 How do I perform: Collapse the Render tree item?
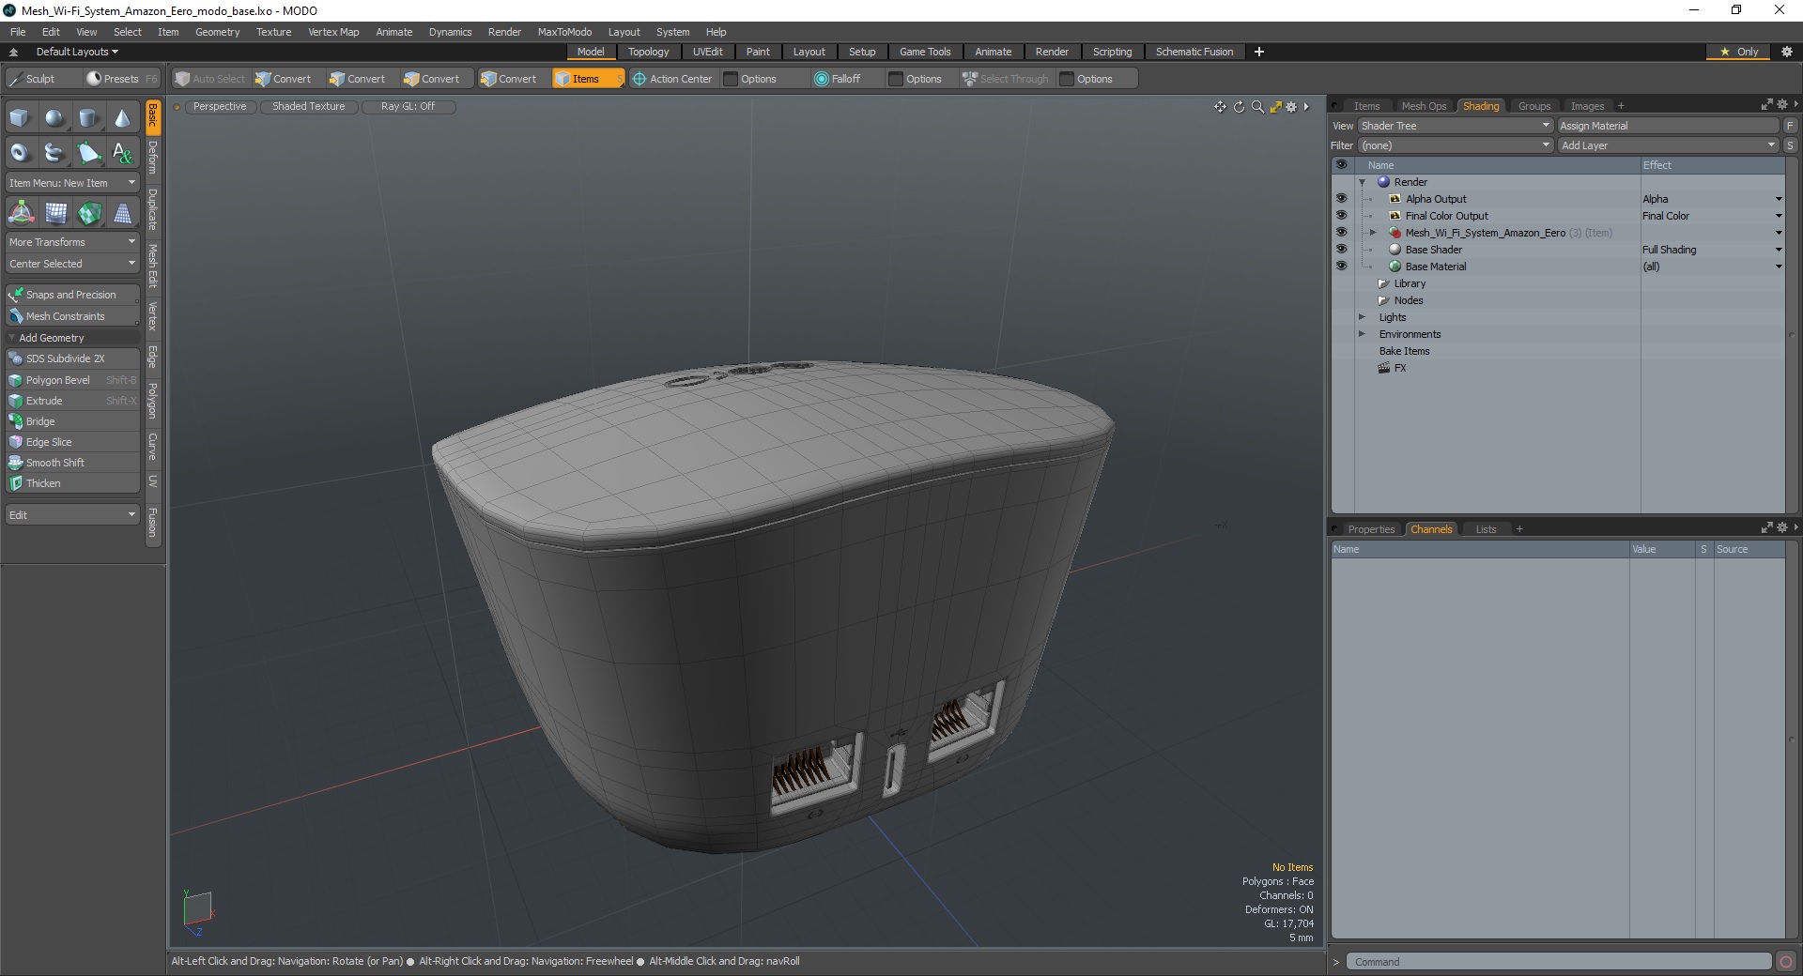coord(1362,182)
